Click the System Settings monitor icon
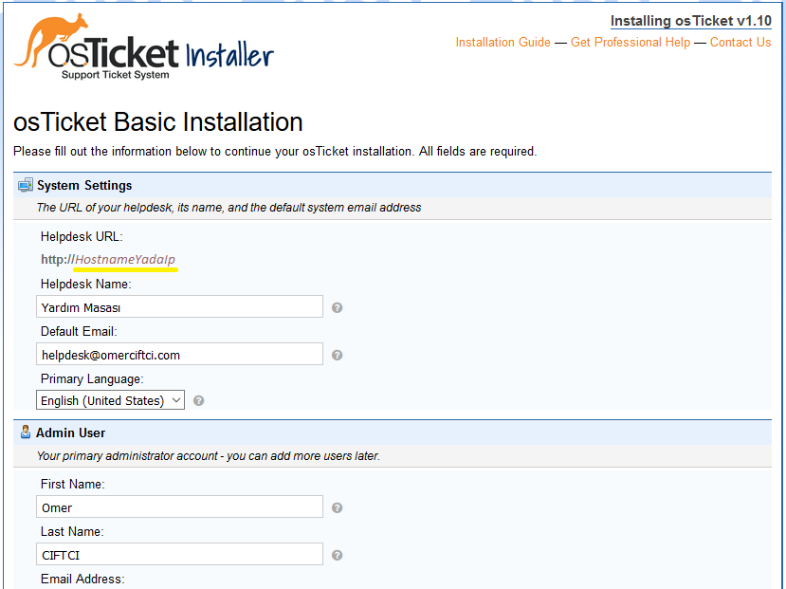 coord(26,185)
